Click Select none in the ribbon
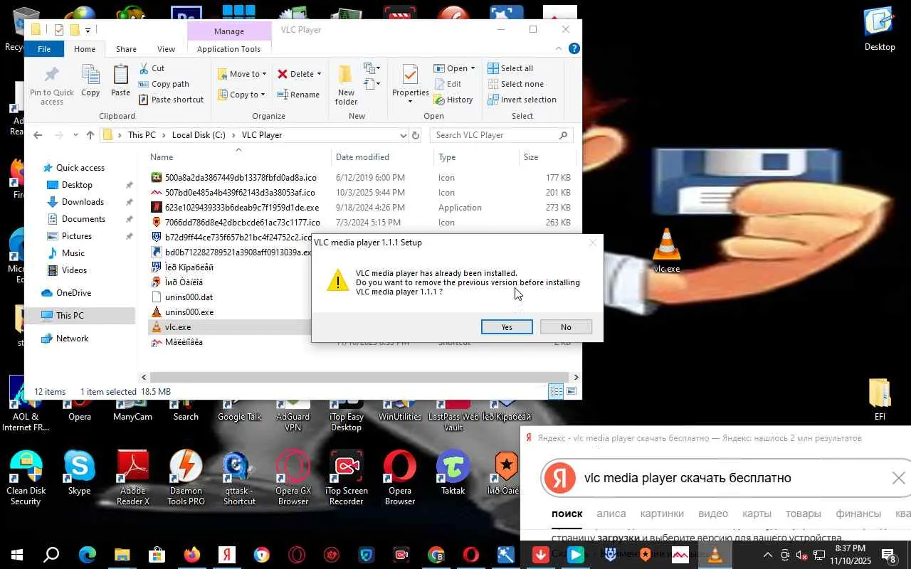 coord(516,84)
